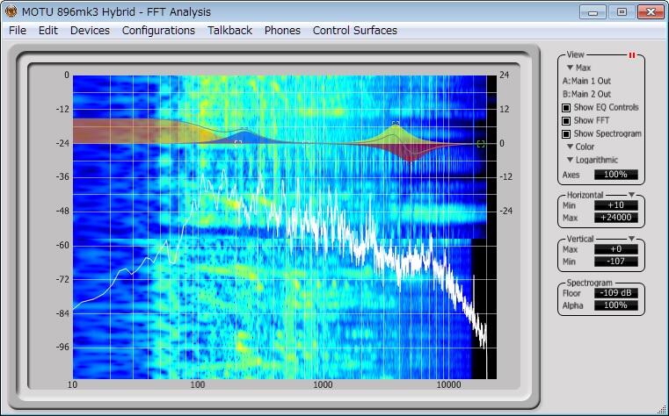Select the EQ handle near 700 Hz on zero line

306,143
